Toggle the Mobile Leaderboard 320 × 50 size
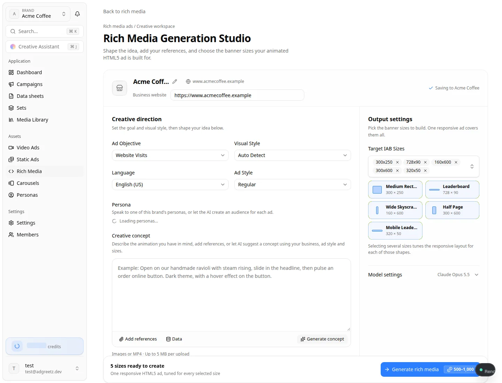The width and height of the screenshot is (502, 383). pyautogui.click(x=395, y=230)
